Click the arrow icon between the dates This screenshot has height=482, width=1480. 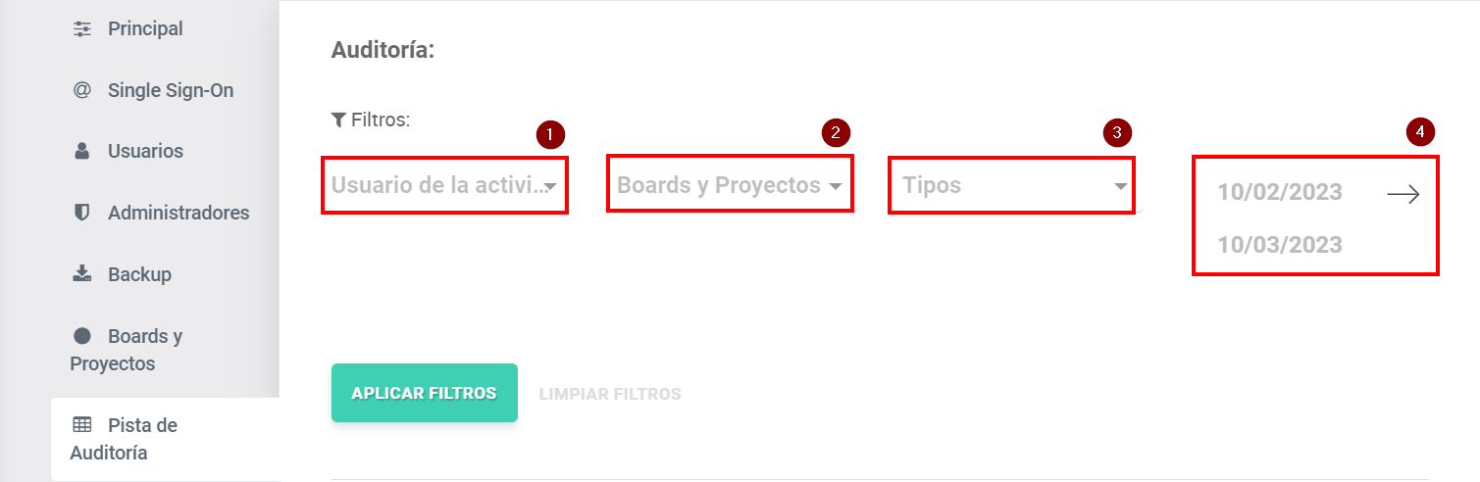tap(1403, 195)
